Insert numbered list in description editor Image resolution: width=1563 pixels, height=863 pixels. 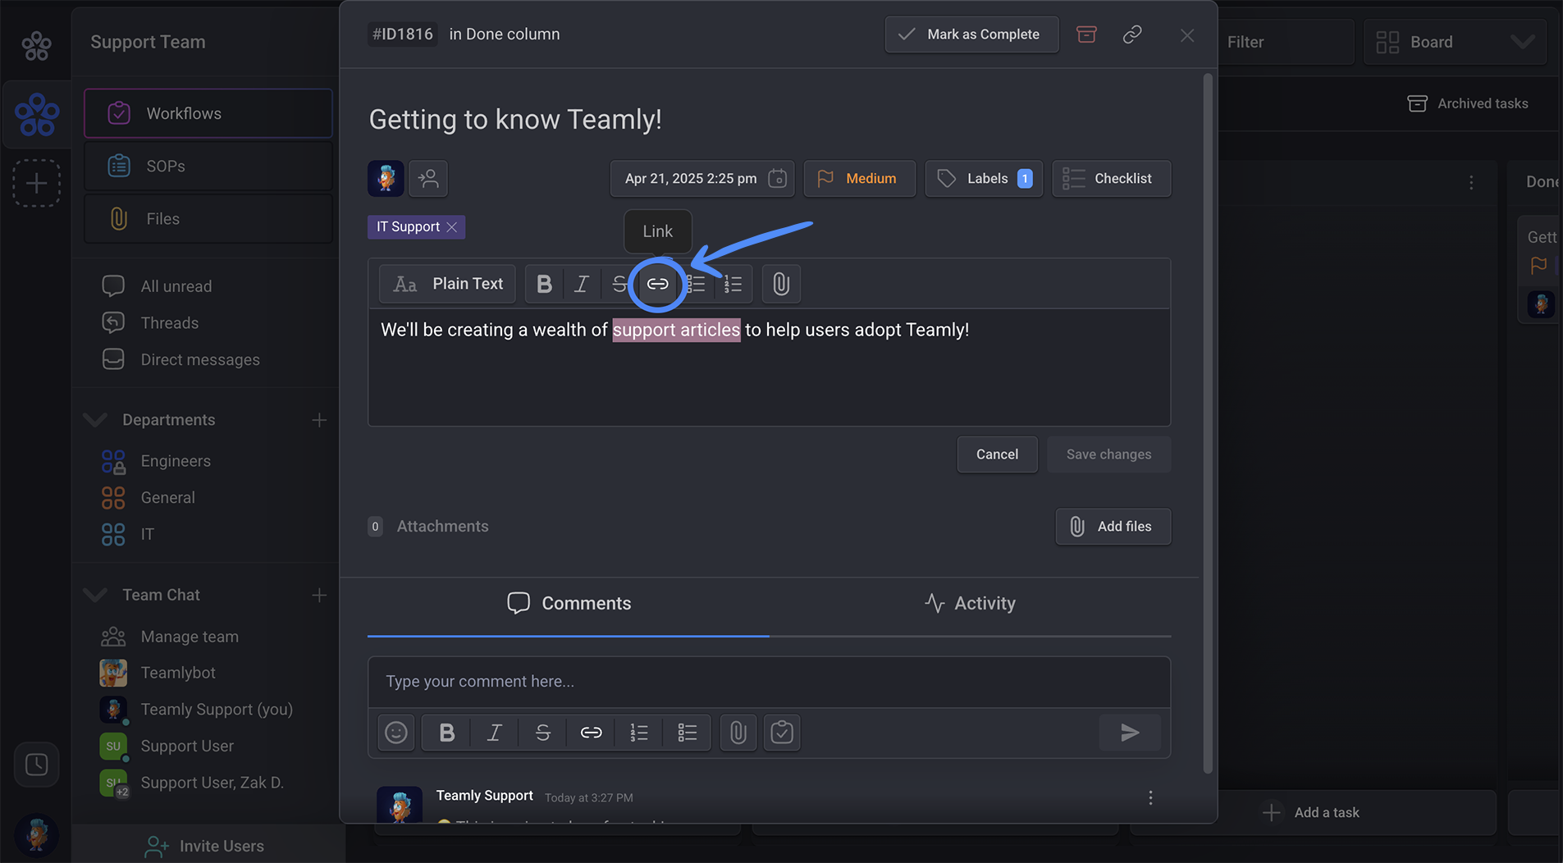click(733, 284)
